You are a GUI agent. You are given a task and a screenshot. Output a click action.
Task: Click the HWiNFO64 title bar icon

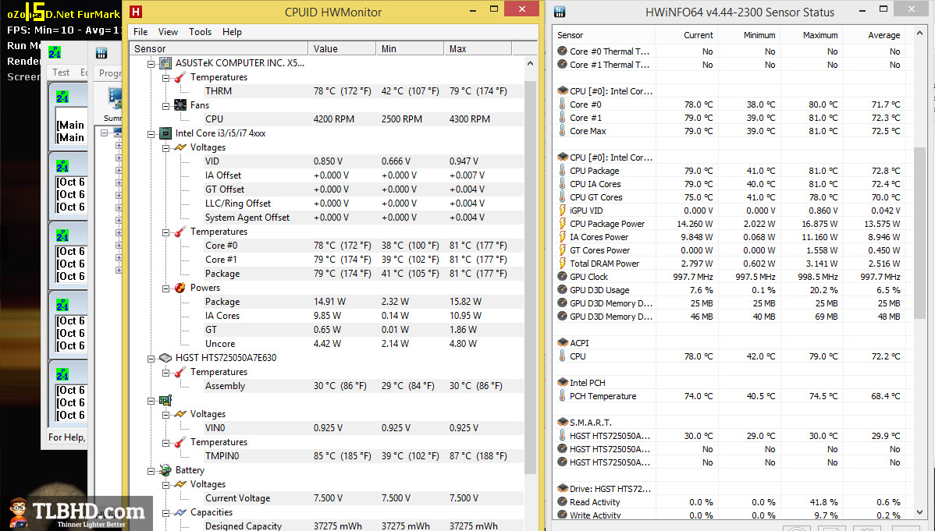pyautogui.click(x=560, y=12)
